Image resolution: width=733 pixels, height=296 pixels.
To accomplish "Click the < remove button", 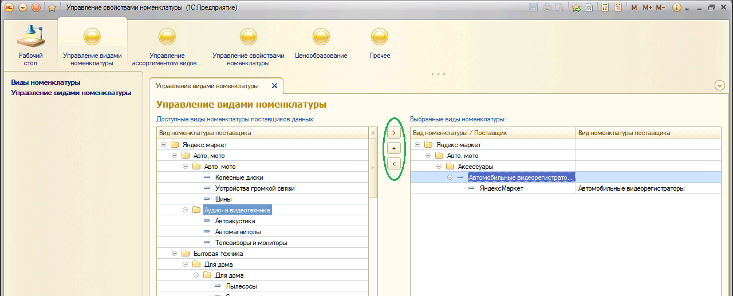I will click(x=394, y=164).
